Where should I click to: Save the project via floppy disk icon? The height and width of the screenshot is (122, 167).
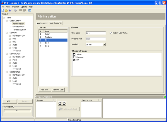coord(10,10)
